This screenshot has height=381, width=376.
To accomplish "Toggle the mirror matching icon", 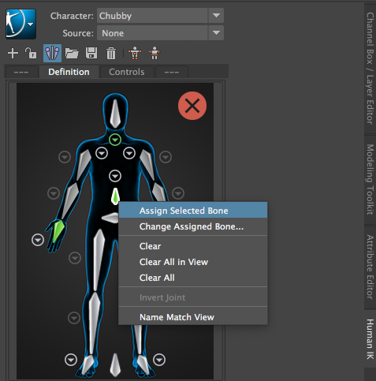I will 52,53.
